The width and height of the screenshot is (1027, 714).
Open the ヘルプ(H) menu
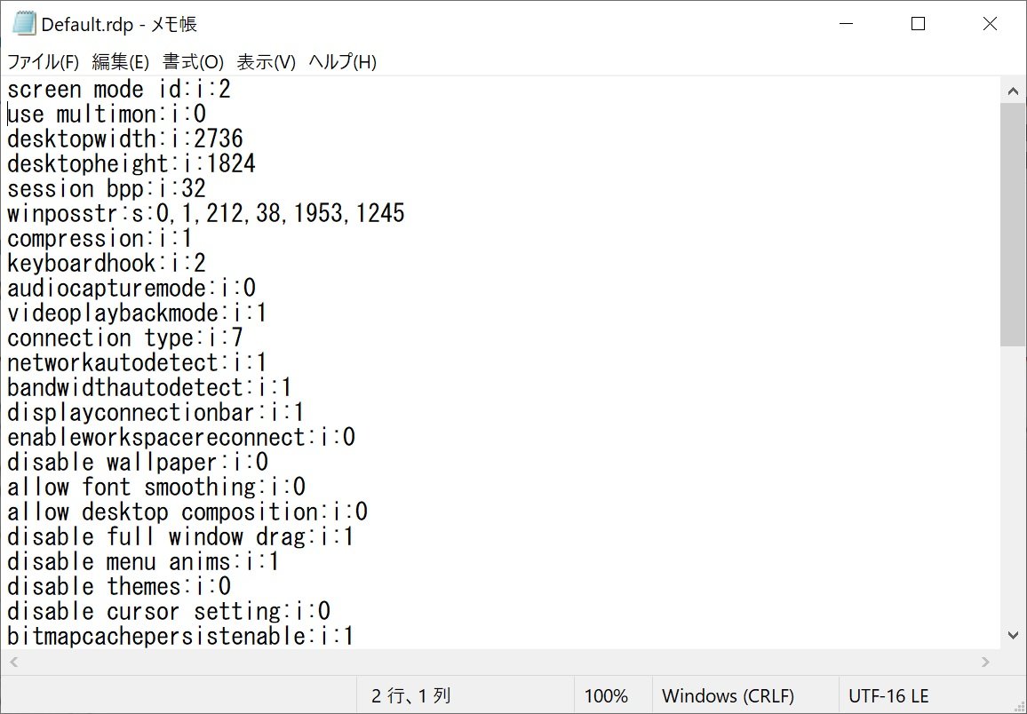click(x=342, y=62)
